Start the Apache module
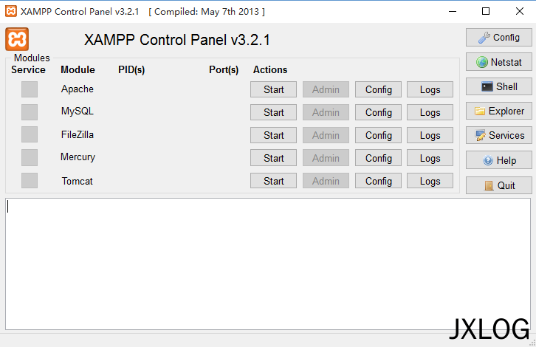This screenshot has height=347, width=536. pos(273,89)
